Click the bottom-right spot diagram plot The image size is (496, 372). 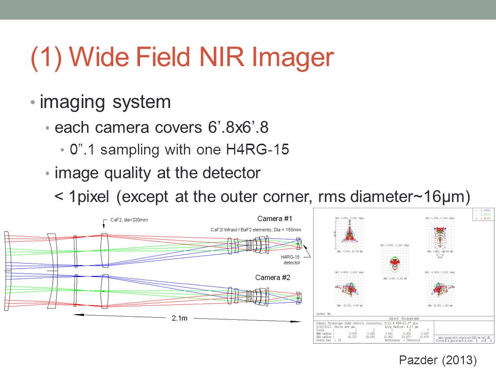pos(440,289)
